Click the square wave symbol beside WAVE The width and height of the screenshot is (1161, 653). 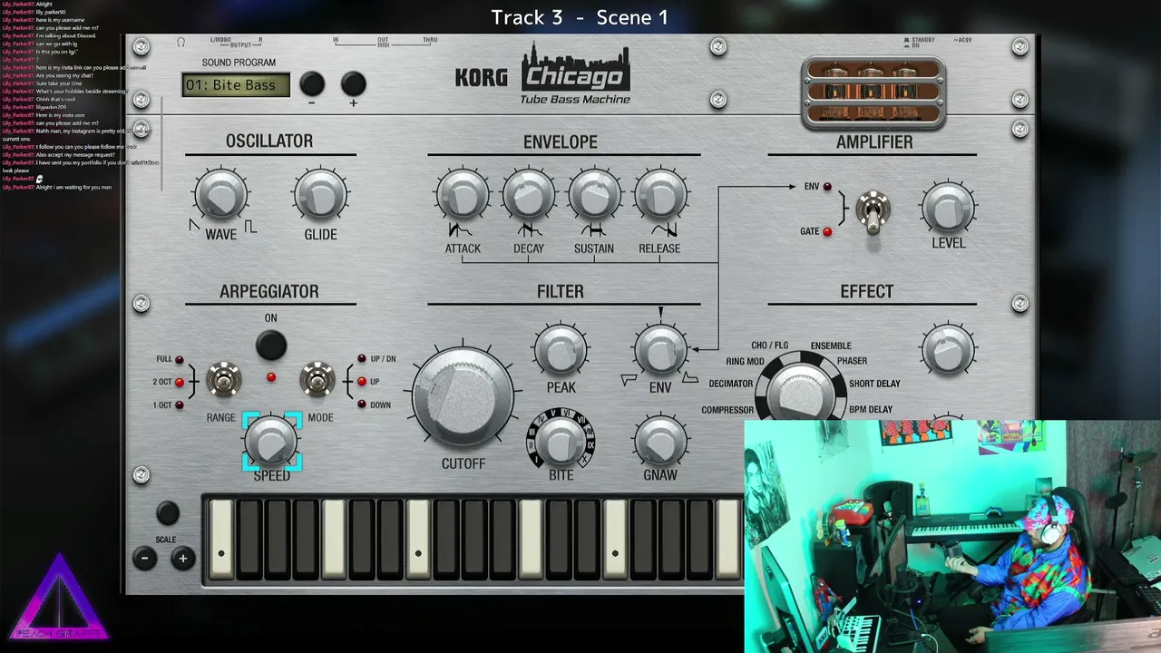250,227
